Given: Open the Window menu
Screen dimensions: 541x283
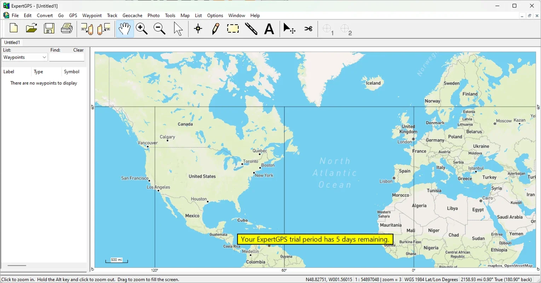Looking at the screenshot, I should [237, 16].
